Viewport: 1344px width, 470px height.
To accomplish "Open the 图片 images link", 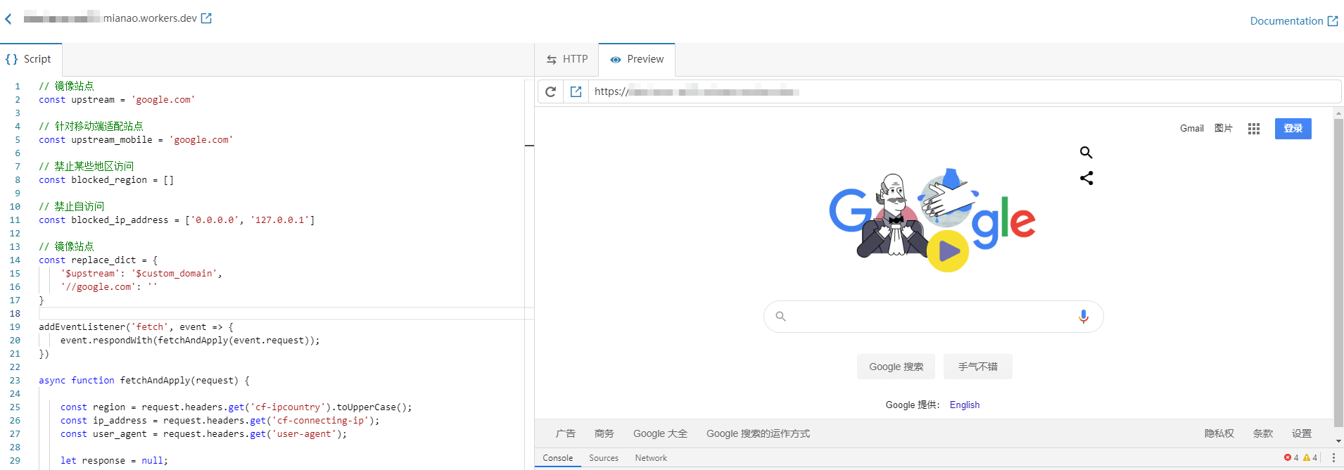I will (1224, 128).
